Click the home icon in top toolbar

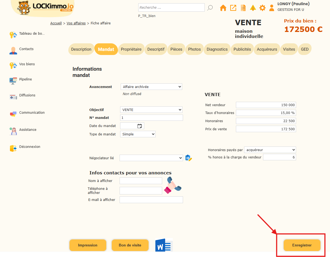[223, 8]
